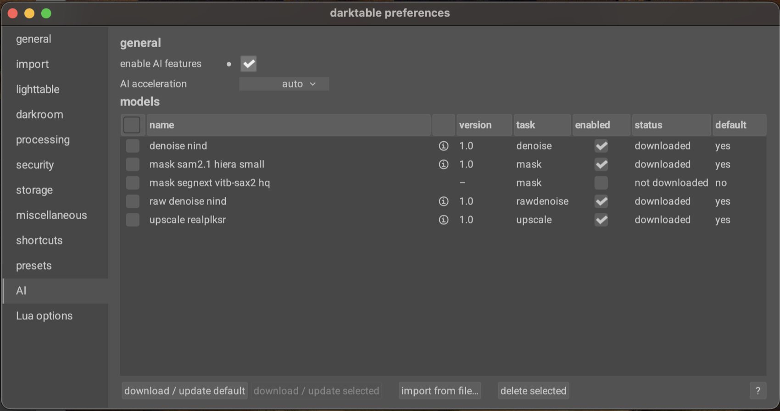Click the 'no' default cell
The width and height of the screenshot is (780, 411).
tap(721, 183)
